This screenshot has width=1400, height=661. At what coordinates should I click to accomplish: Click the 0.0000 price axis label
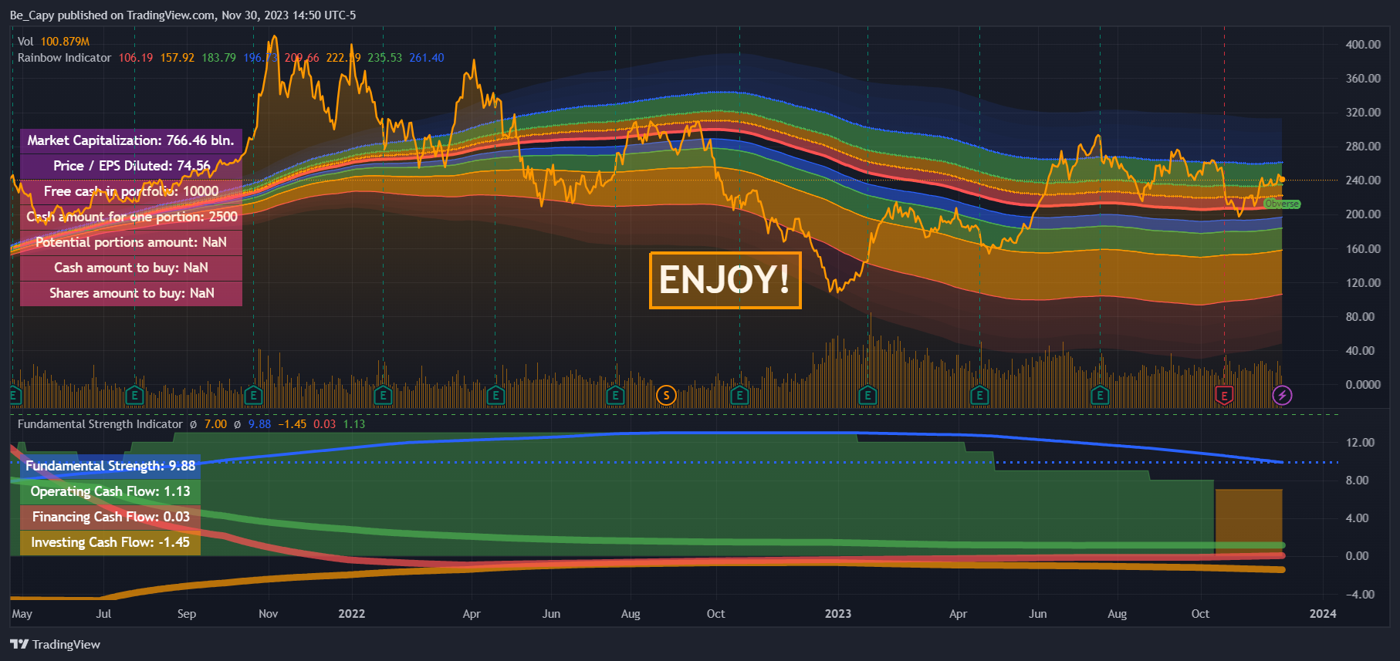(x=1363, y=385)
